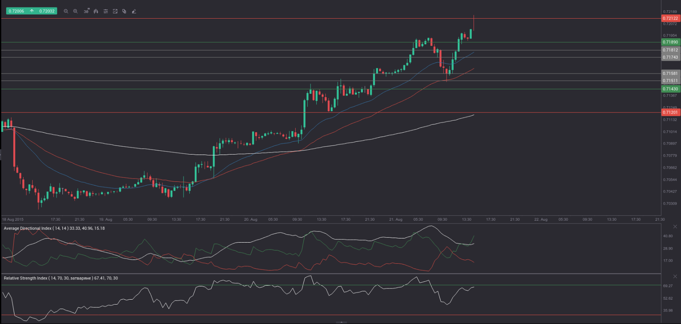
Task: Close the Relative Strength Index panel
Action: pos(675,276)
